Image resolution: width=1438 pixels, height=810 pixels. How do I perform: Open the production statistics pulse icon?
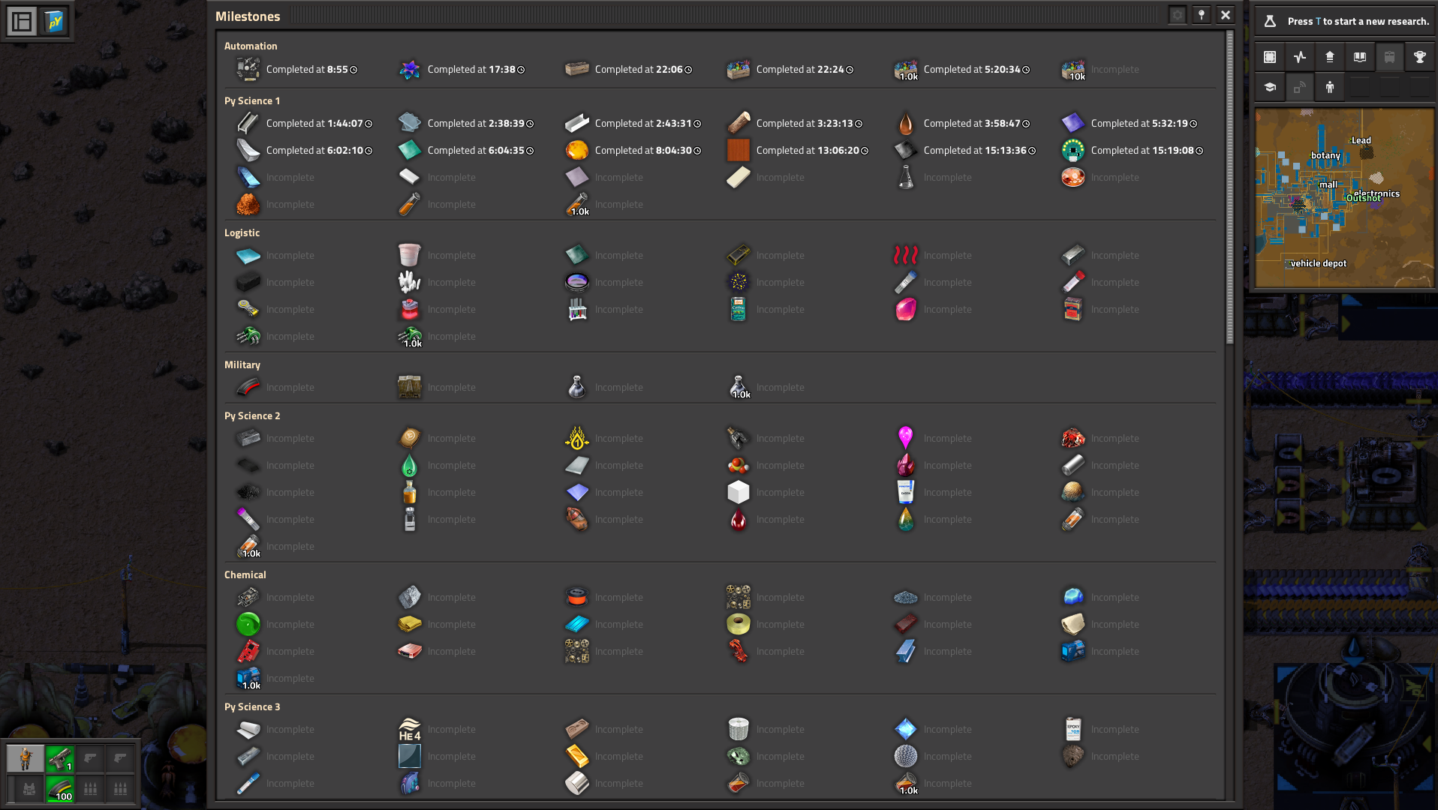click(x=1300, y=57)
